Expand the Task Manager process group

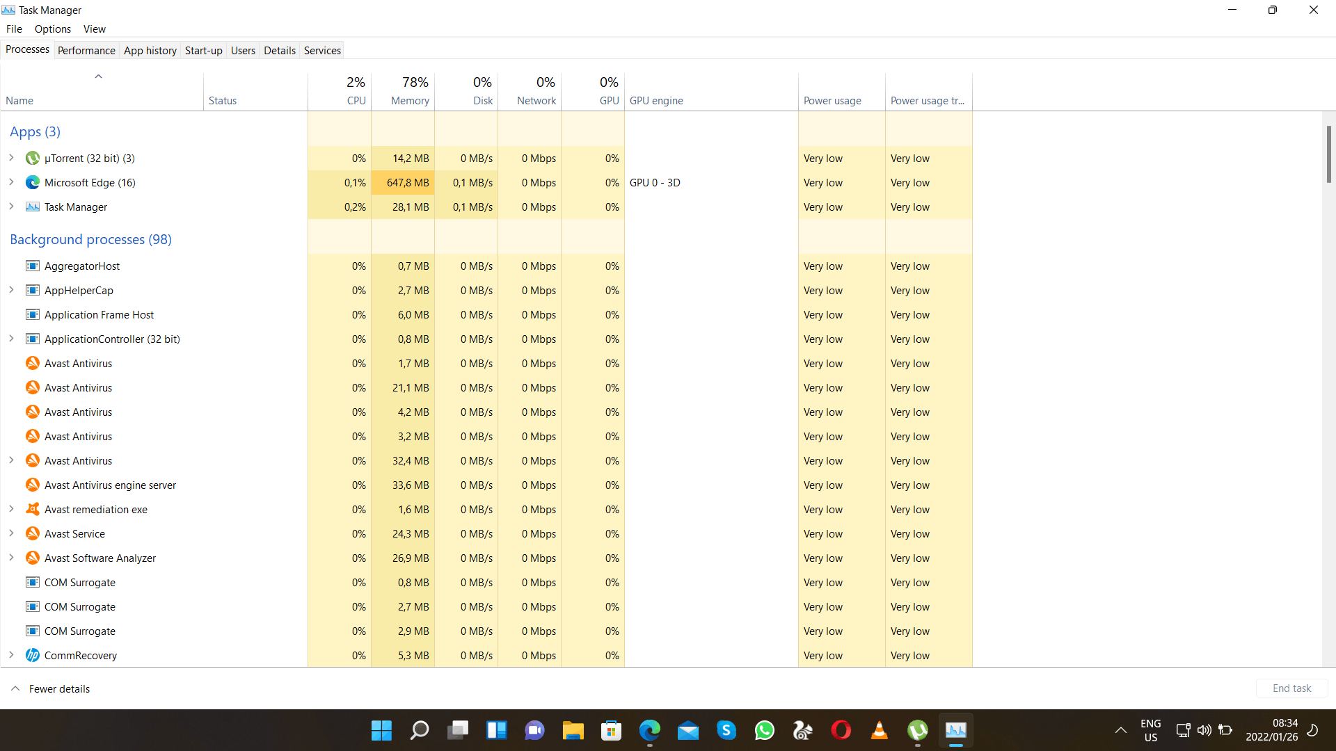[x=11, y=207]
